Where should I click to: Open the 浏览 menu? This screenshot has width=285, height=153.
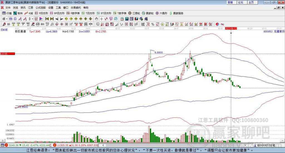tap(16, 7)
